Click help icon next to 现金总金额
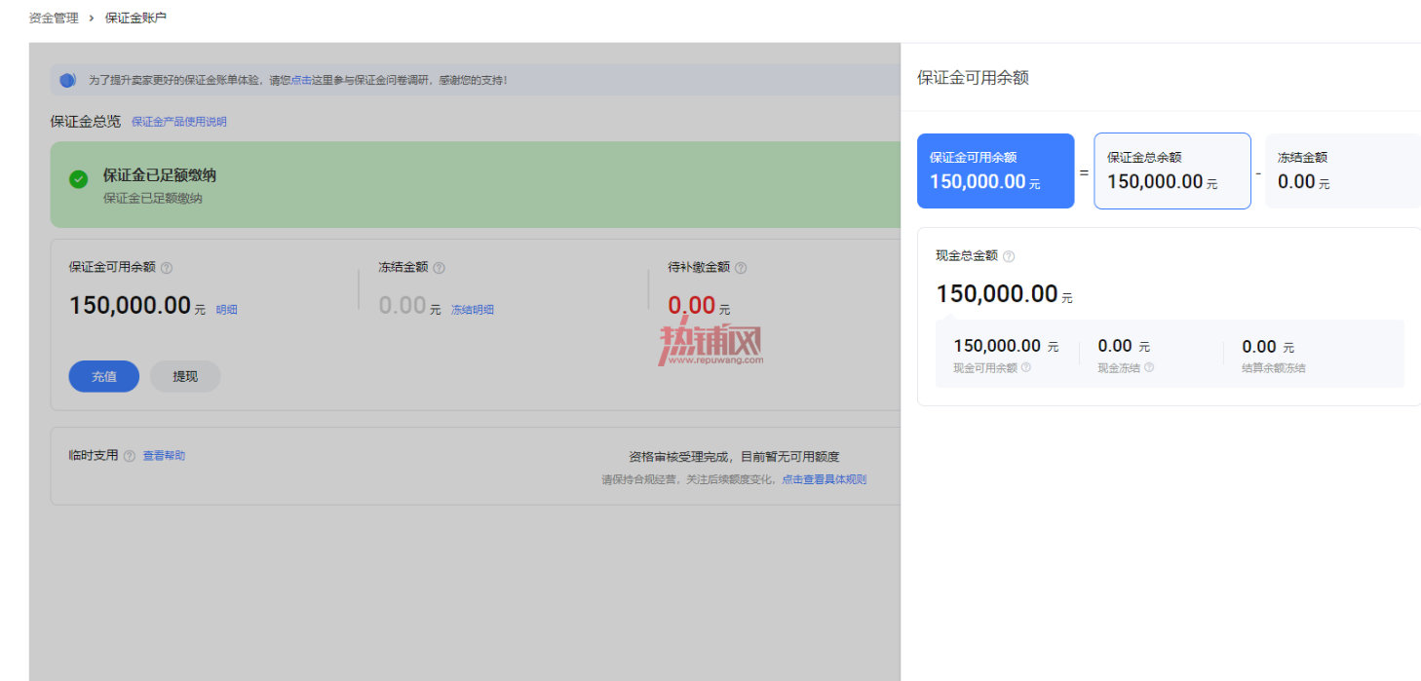 (x=1009, y=256)
